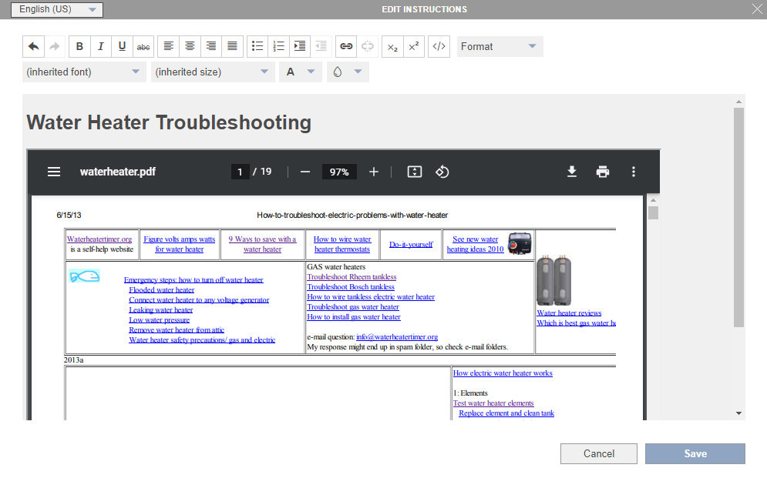Toggle italic text style
The height and width of the screenshot is (478, 767).
coord(101,46)
